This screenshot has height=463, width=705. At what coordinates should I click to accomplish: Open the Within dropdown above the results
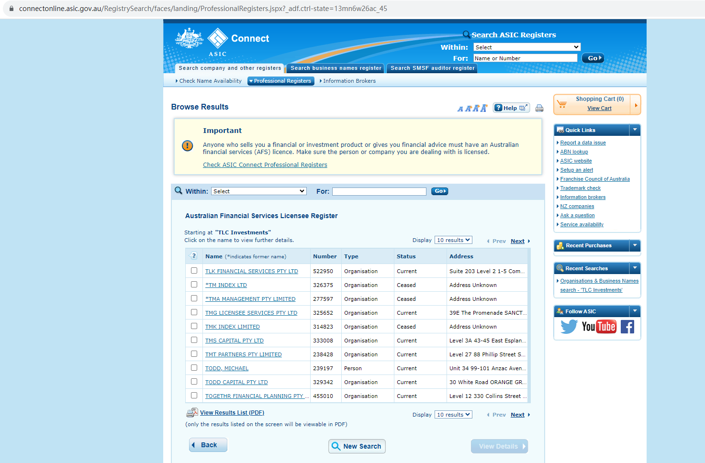[x=259, y=191]
